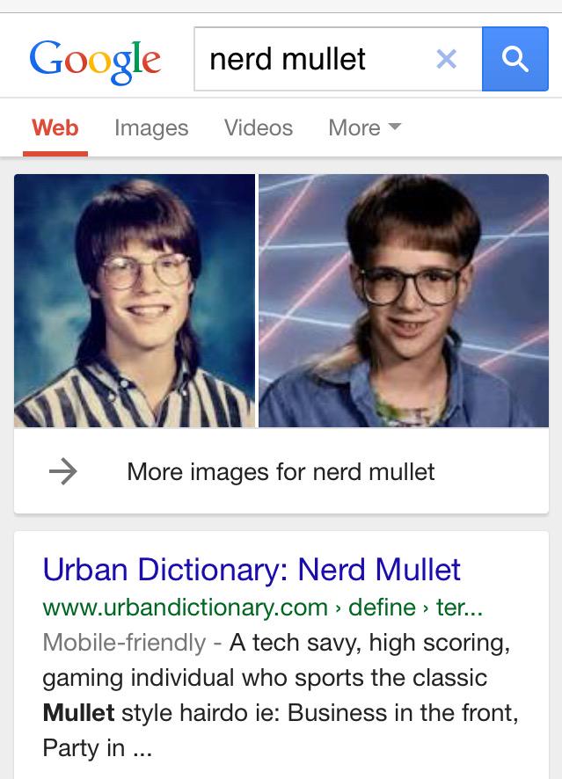Expand the More dropdown triangle
This screenshot has width=562, height=779.
pos(395,127)
